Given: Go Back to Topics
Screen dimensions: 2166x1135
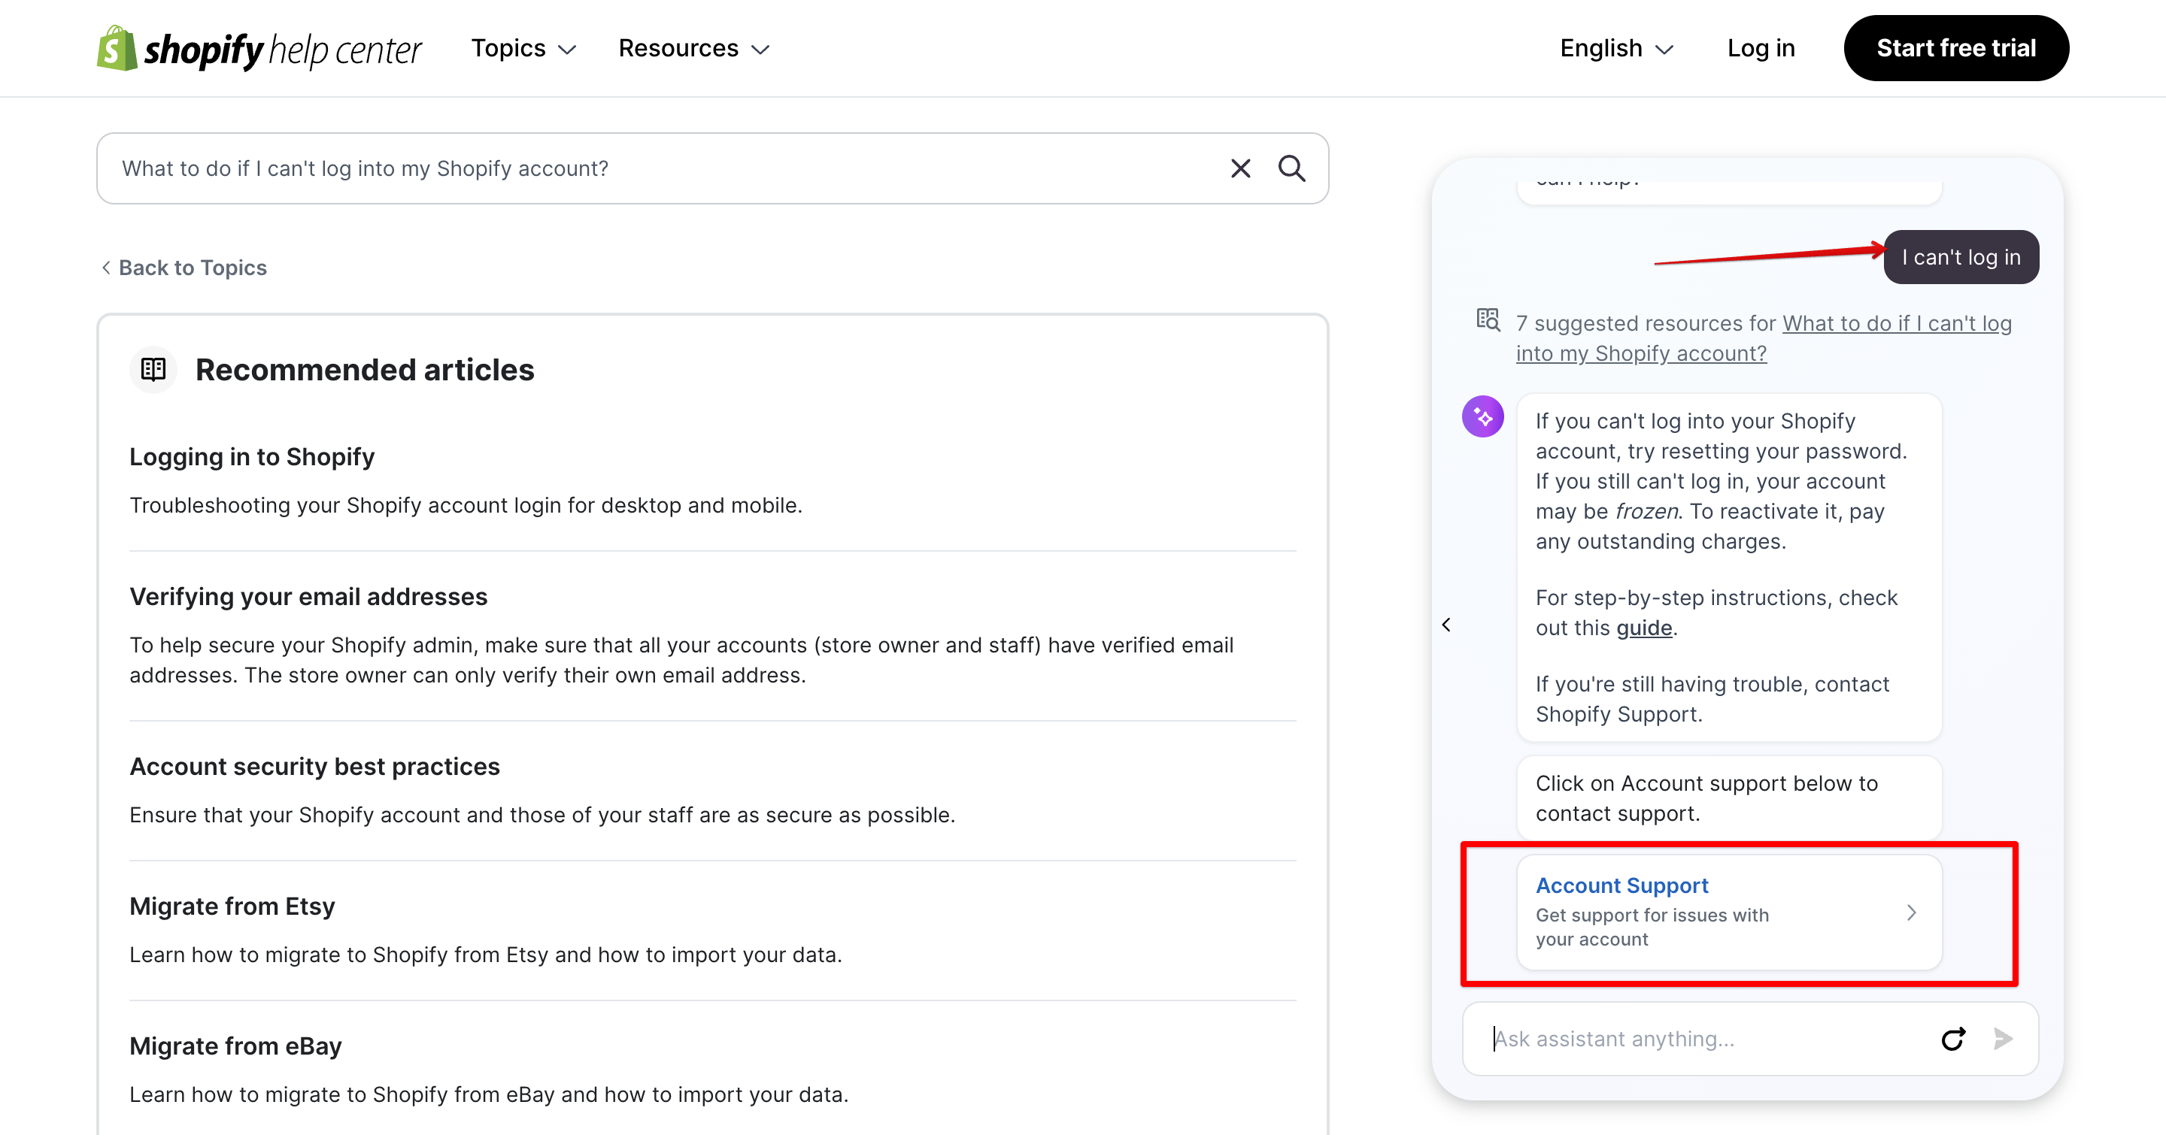Looking at the screenshot, I should coord(184,268).
